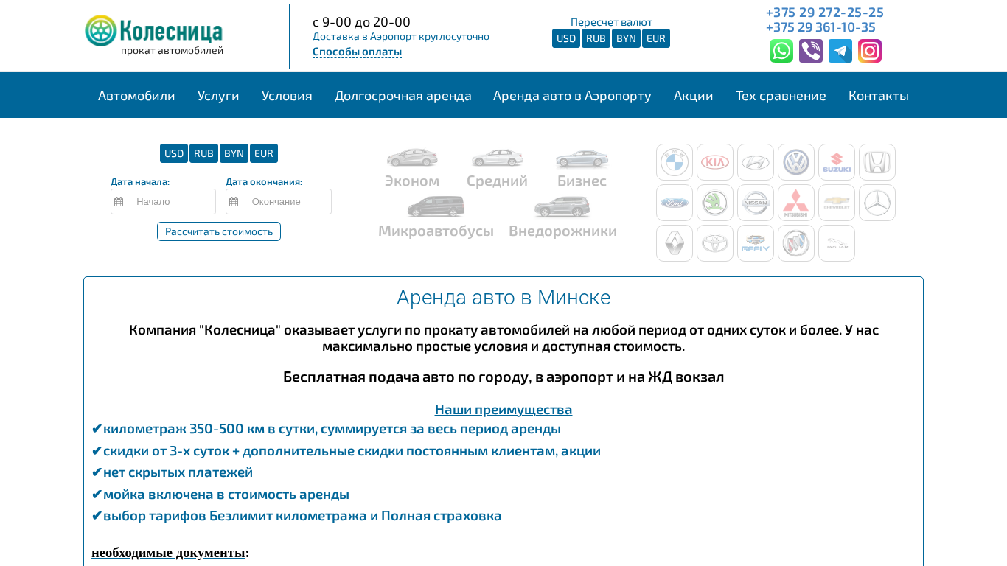Pick the Renault brand logo
Image resolution: width=1007 pixels, height=566 pixels.
[x=675, y=243]
